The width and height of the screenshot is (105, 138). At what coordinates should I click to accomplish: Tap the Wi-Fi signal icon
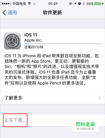(x=30, y=3)
